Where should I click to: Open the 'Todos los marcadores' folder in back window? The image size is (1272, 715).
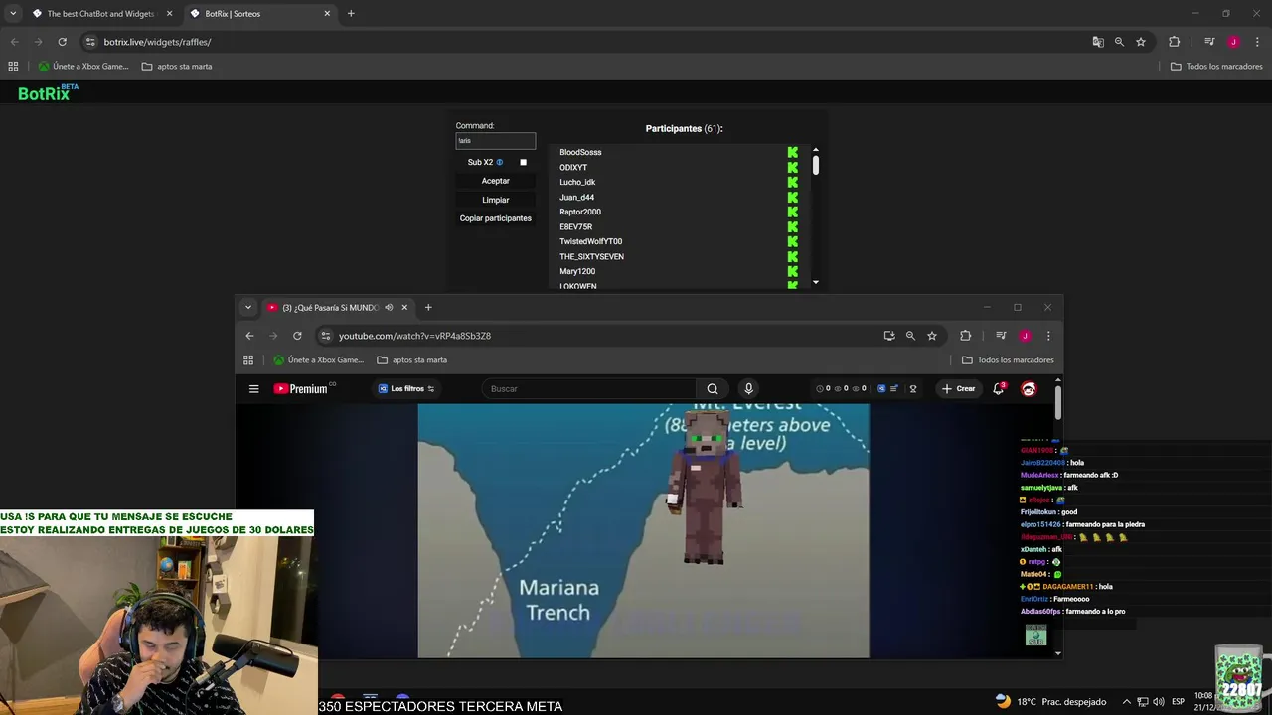[x=1216, y=67]
